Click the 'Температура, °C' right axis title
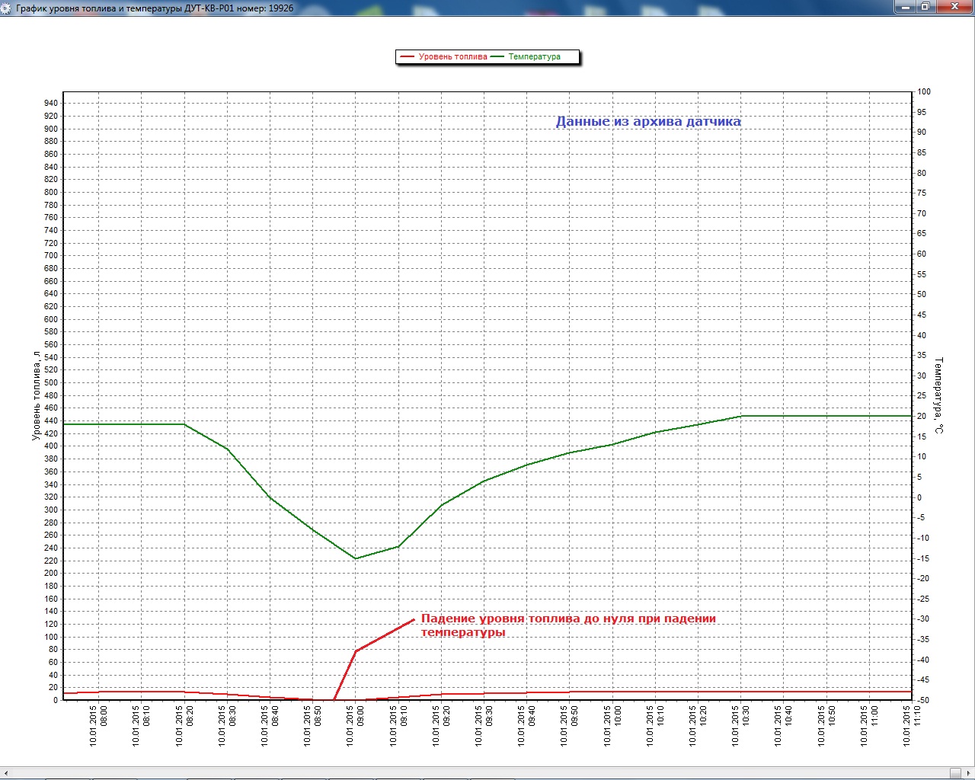This screenshot has width=975, height=780. [x=939, y=395]
